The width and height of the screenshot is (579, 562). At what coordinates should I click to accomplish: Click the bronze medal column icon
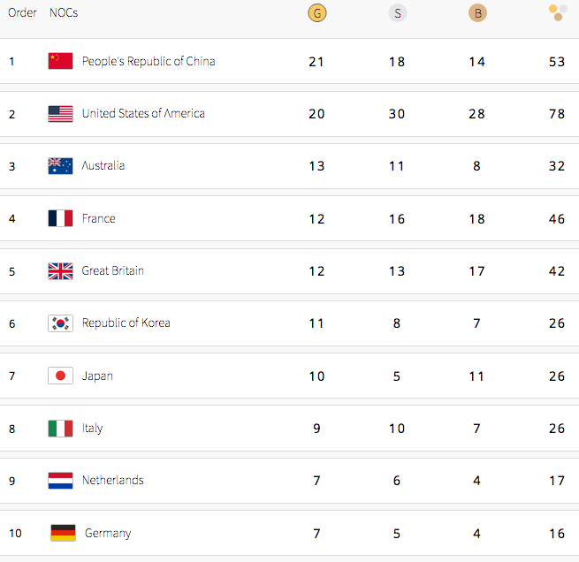[477, 13]
